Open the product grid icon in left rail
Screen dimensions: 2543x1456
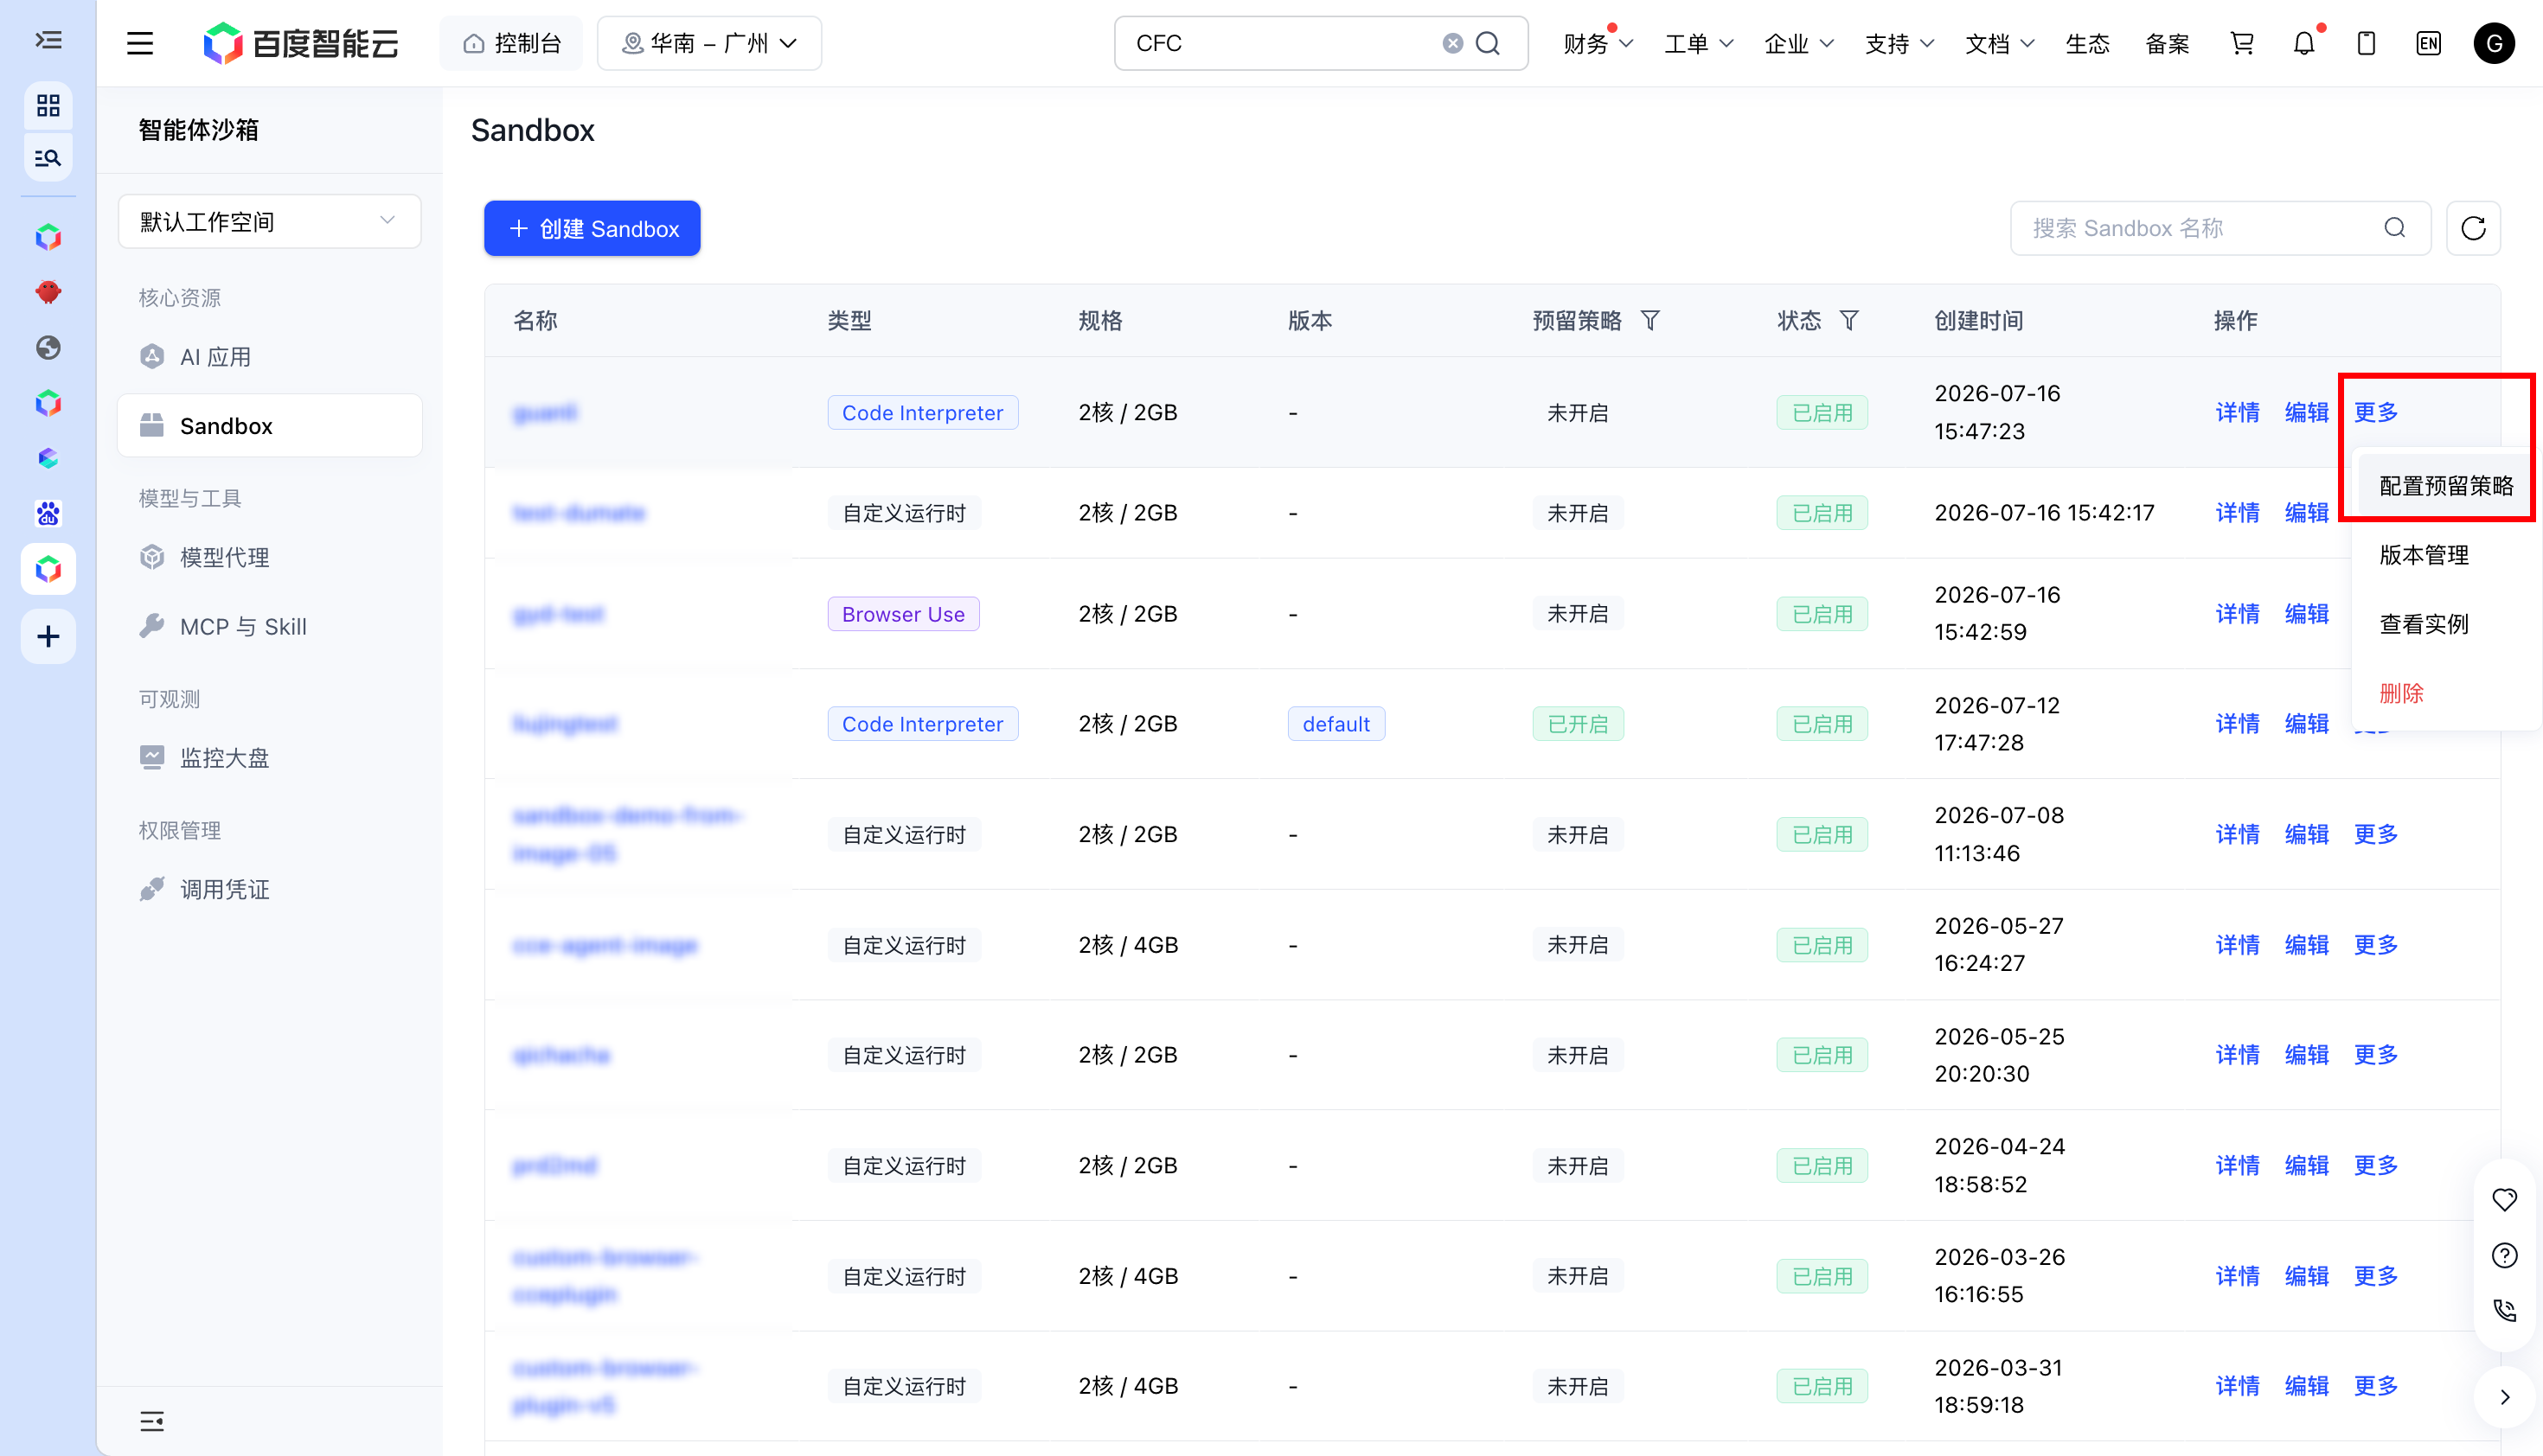click(x=48, y=105)
